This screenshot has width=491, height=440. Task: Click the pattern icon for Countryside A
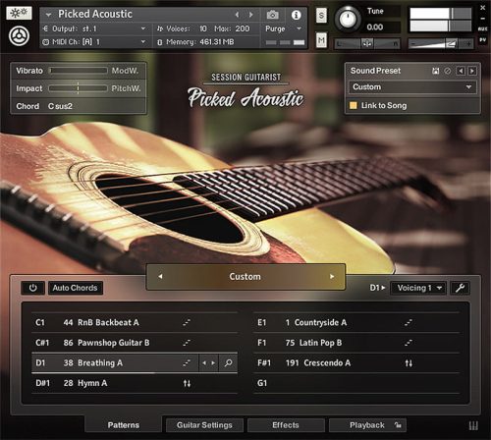tap(409, 323)
